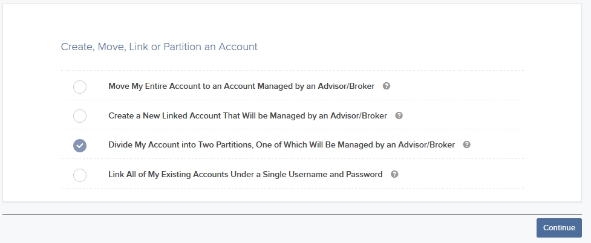Select Move My Entire Account radio button
591x243 pixels.
79,86
